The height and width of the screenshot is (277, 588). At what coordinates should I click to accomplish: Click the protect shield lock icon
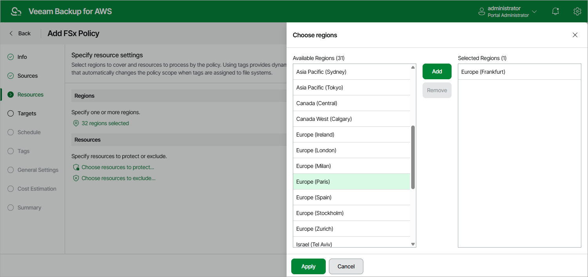[x=76, y=167]
